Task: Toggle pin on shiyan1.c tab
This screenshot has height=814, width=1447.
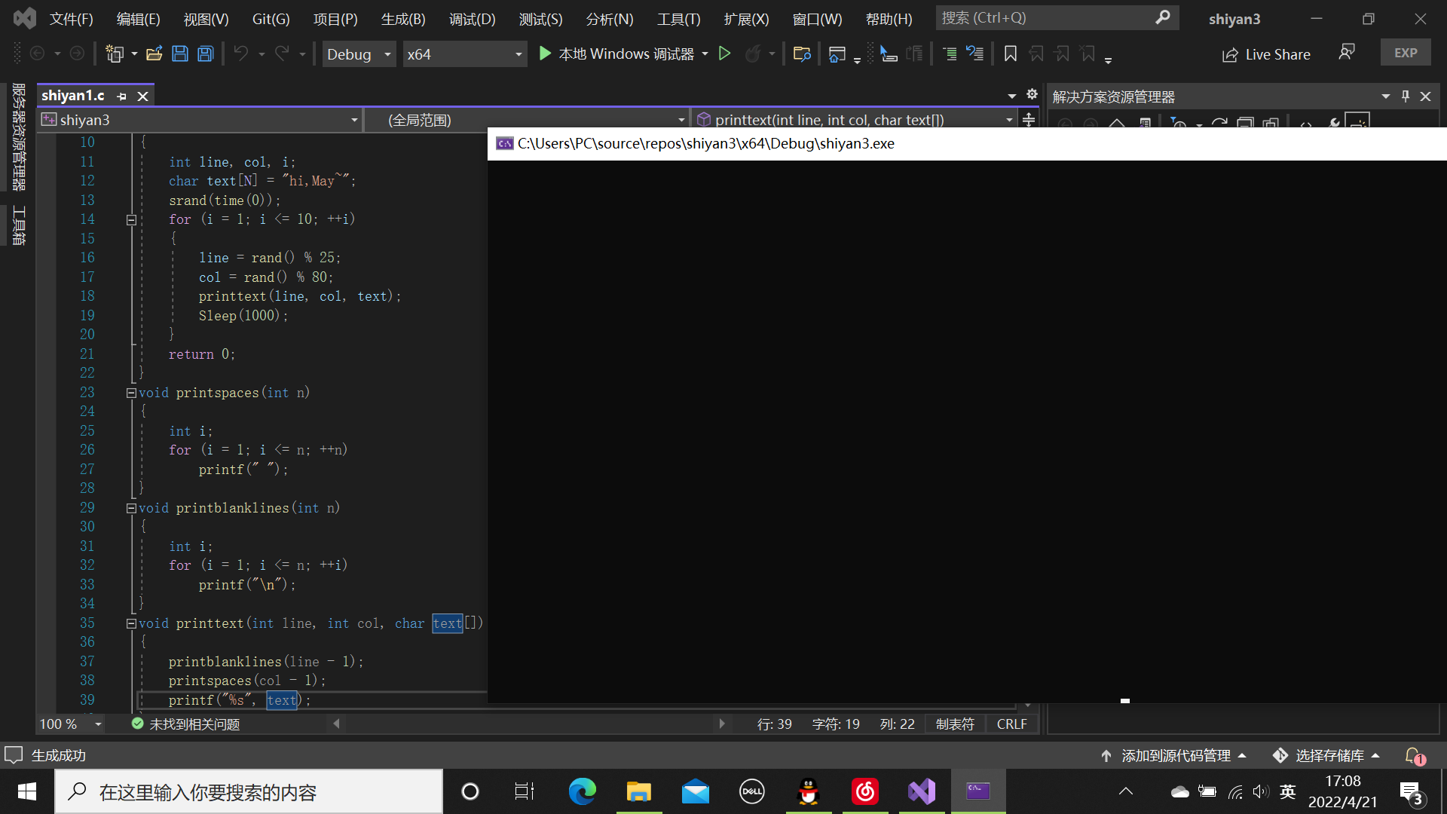Action: [x=122, y=96]
